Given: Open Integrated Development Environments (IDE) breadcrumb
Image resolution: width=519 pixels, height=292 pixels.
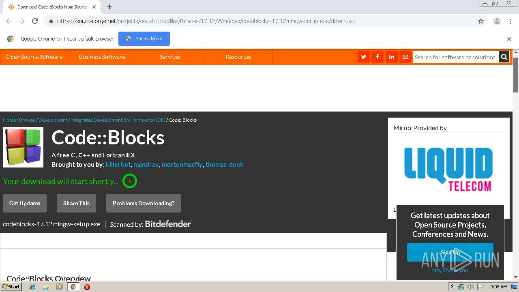Looking at the screenshot, I should click(x=118, y=120).
